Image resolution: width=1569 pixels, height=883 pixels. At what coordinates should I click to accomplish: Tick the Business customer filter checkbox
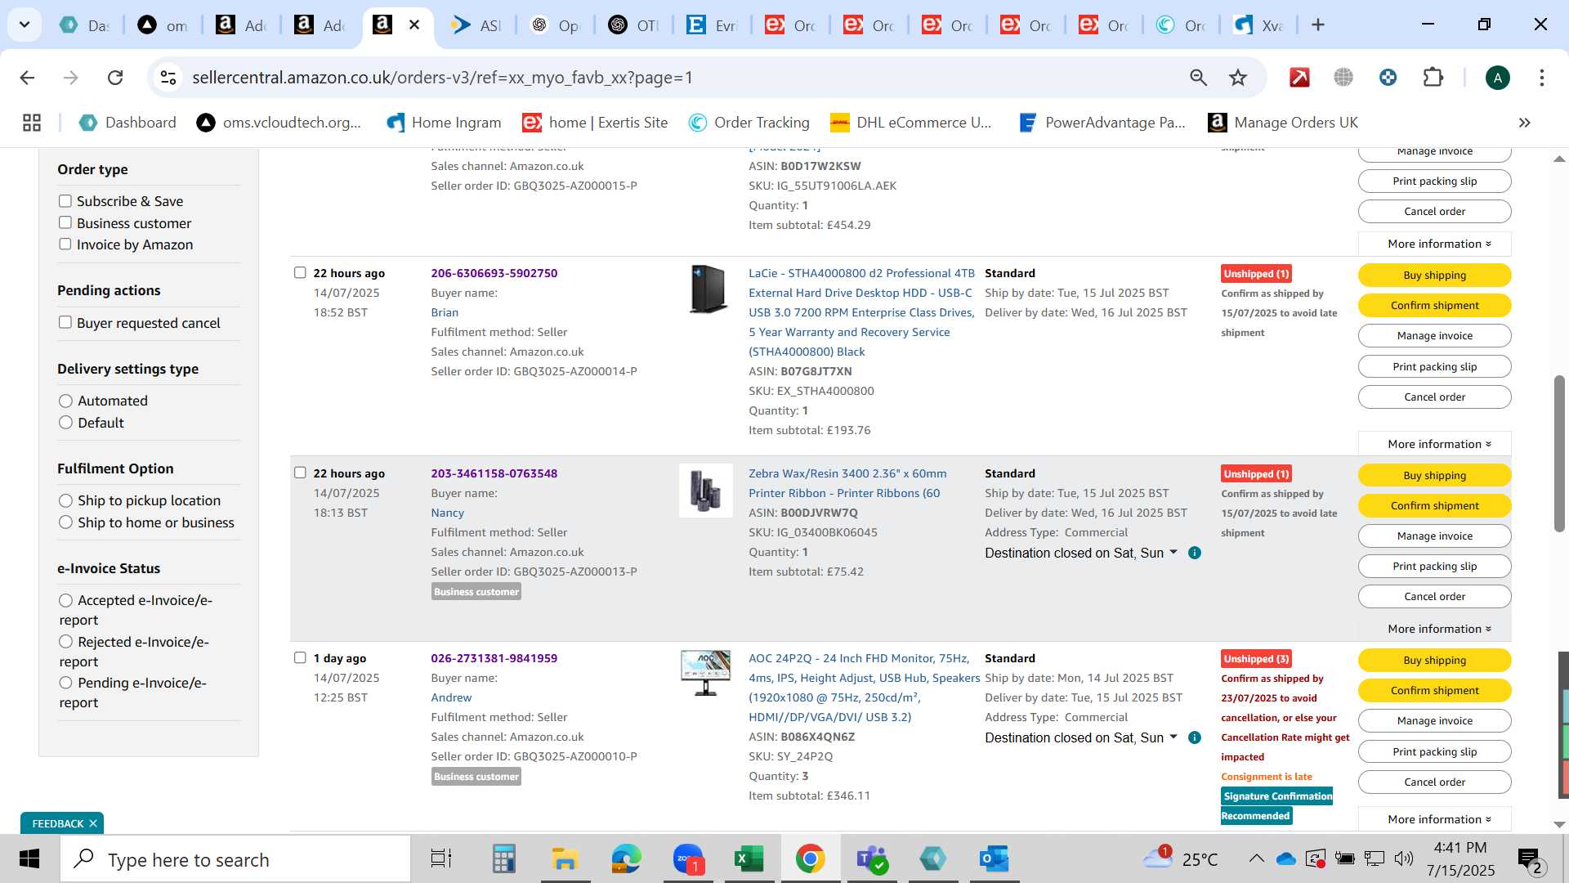65,222
